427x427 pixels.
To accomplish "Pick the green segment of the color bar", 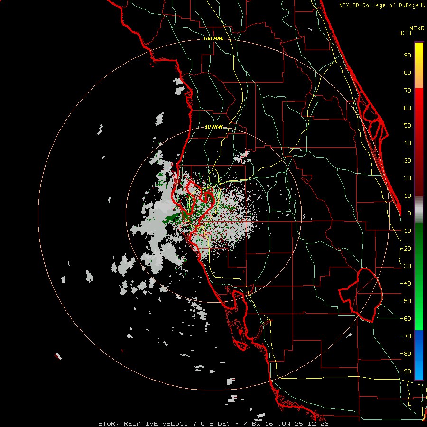I will (x=419, y=277).
